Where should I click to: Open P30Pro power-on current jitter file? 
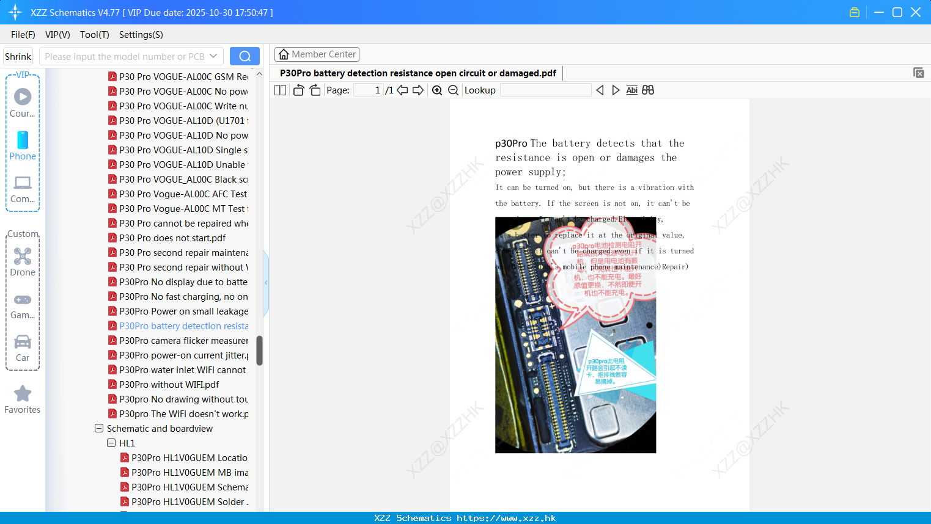[x=184, y=355]
